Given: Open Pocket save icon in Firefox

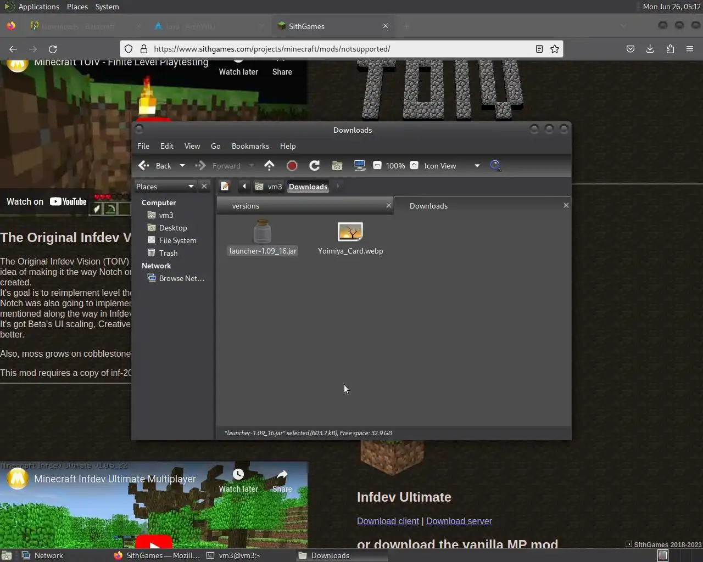Looking at the screenshot, I should pos(631,49).
